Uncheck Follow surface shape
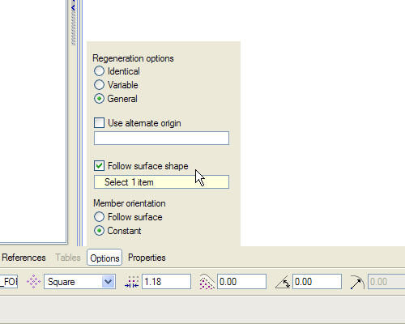405x324 pixels. click(x=99, y=165)
